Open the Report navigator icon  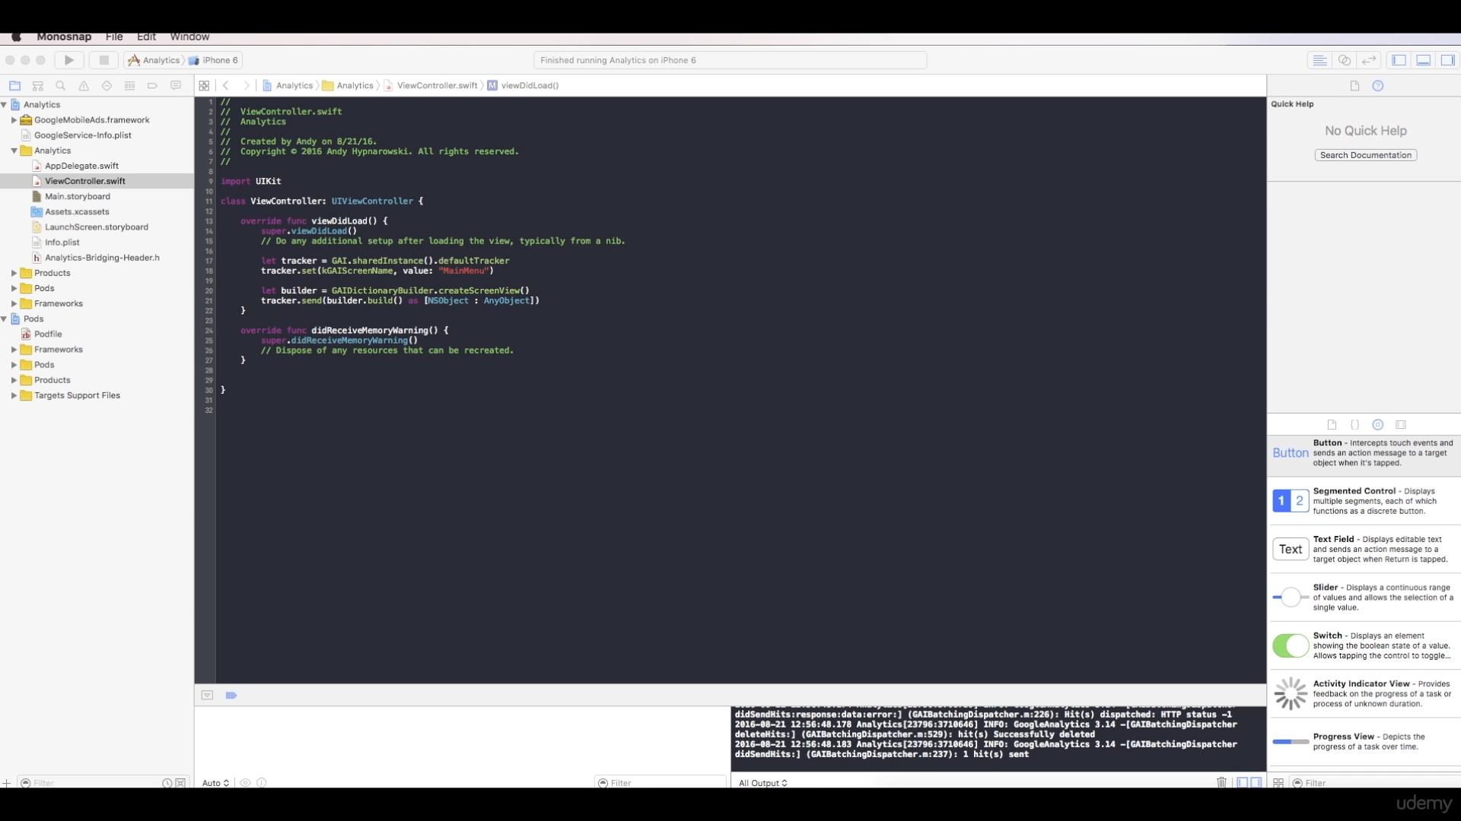pos(176,86)
